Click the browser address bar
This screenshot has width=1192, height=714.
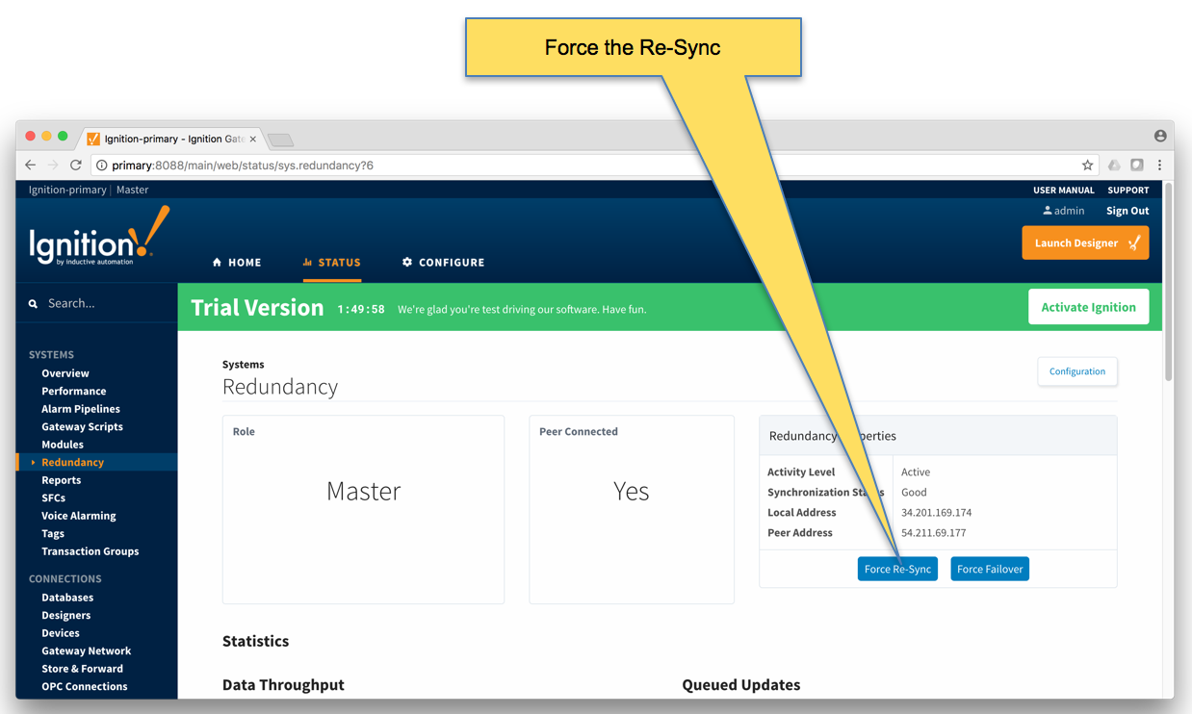coord(594,166)
